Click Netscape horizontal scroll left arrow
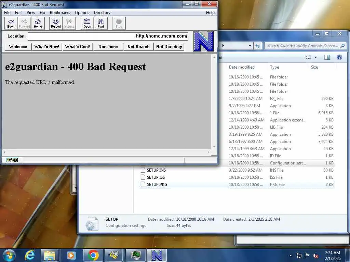The height and width of the screenshot is (262, 350). tap(4, 152)
